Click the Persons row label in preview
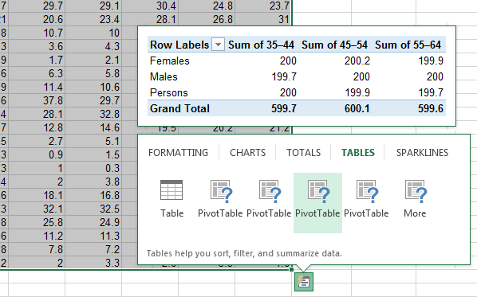 (169, 92)
